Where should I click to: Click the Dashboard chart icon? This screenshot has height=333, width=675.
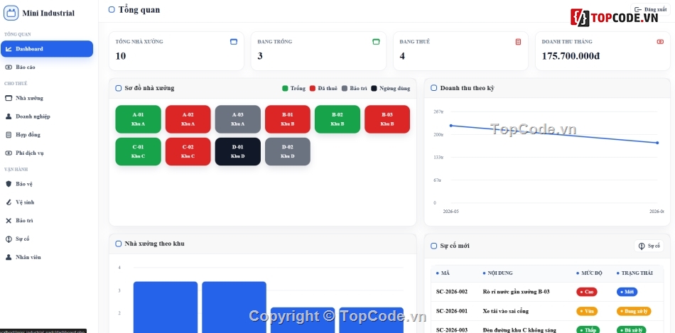(x=9, y=48)
